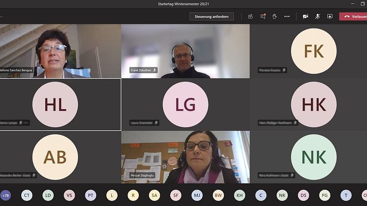Open the three-dots more actions menu
The height and width of the screenshot is (206, 367).
pyautogui.click(x=287, y=16)
